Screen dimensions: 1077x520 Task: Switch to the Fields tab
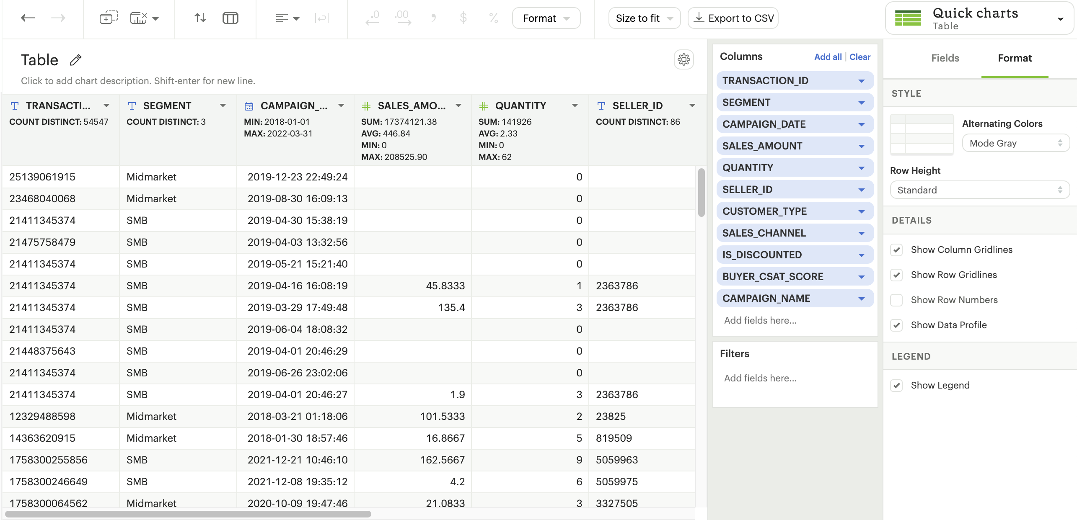pyautogui.click(x=945, y=58)
